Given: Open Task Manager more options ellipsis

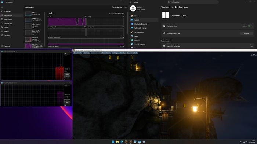Looking at the screenshot, I should [x=126, y=7].
